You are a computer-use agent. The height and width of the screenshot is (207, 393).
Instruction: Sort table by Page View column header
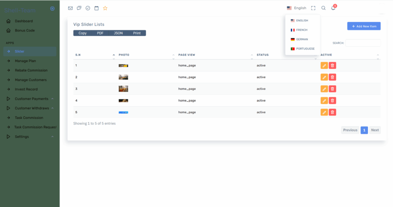187,55
